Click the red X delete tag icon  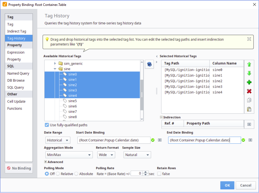point(249,91)
